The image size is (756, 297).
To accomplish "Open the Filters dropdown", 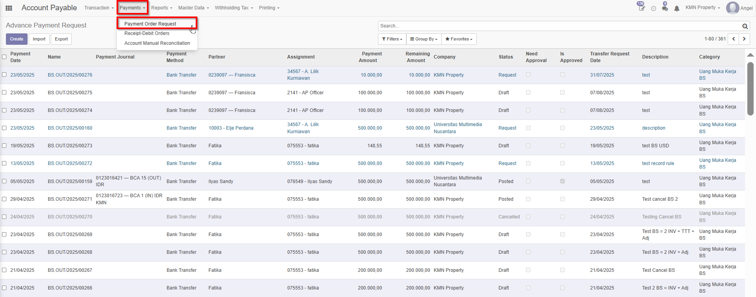I will coord(392,39).
